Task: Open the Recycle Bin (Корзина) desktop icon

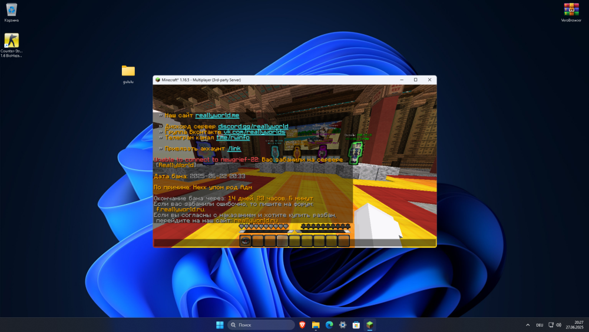Action: pyautogui.click(x=11, y=12)
